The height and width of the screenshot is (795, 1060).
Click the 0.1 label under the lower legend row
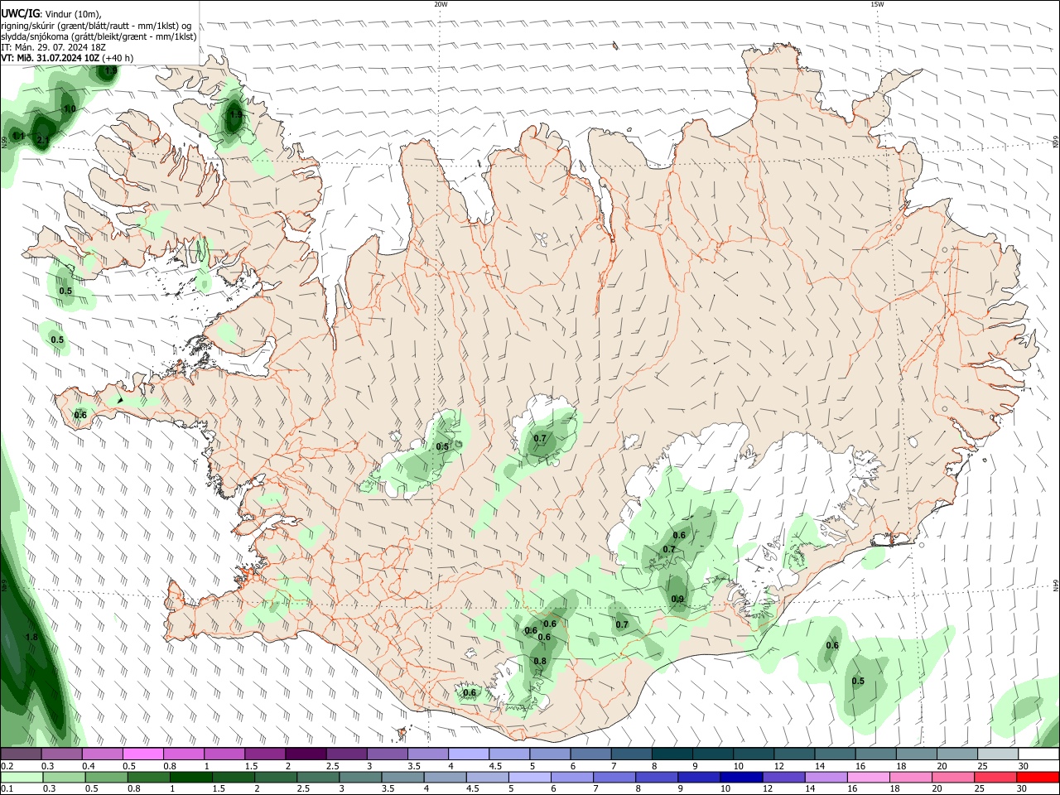pos(7,789)
